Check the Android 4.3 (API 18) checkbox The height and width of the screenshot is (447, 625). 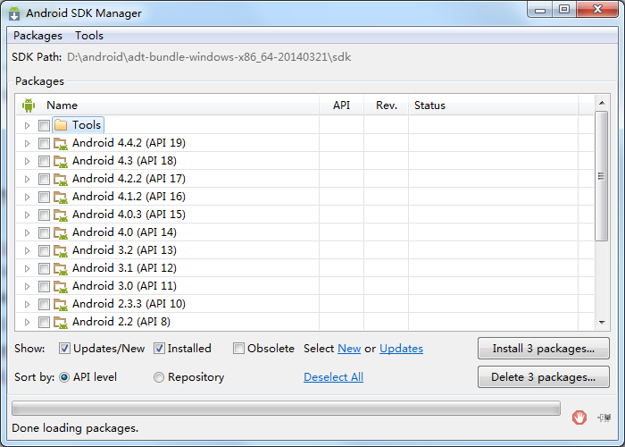tap(44, 161)
